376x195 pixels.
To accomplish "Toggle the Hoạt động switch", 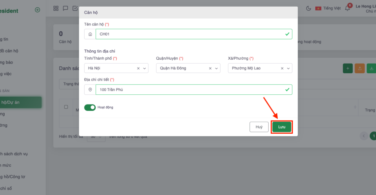I will 90,107.
